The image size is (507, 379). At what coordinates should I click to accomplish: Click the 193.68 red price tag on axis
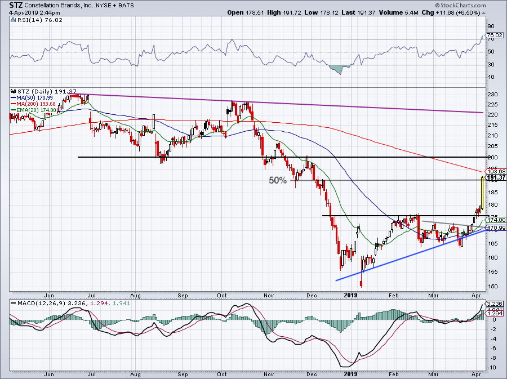click(496, 172)
